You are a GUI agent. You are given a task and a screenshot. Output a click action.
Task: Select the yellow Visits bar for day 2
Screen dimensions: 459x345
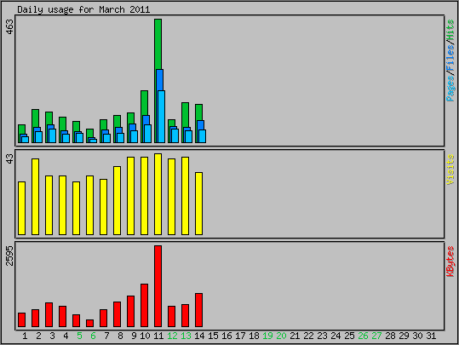click(x=35, y=197)
